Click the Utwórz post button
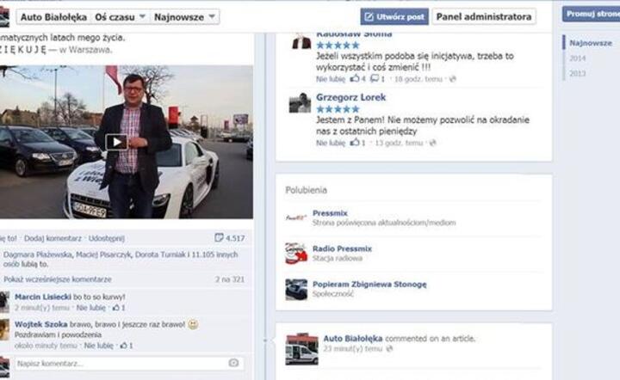 point(394,16)
